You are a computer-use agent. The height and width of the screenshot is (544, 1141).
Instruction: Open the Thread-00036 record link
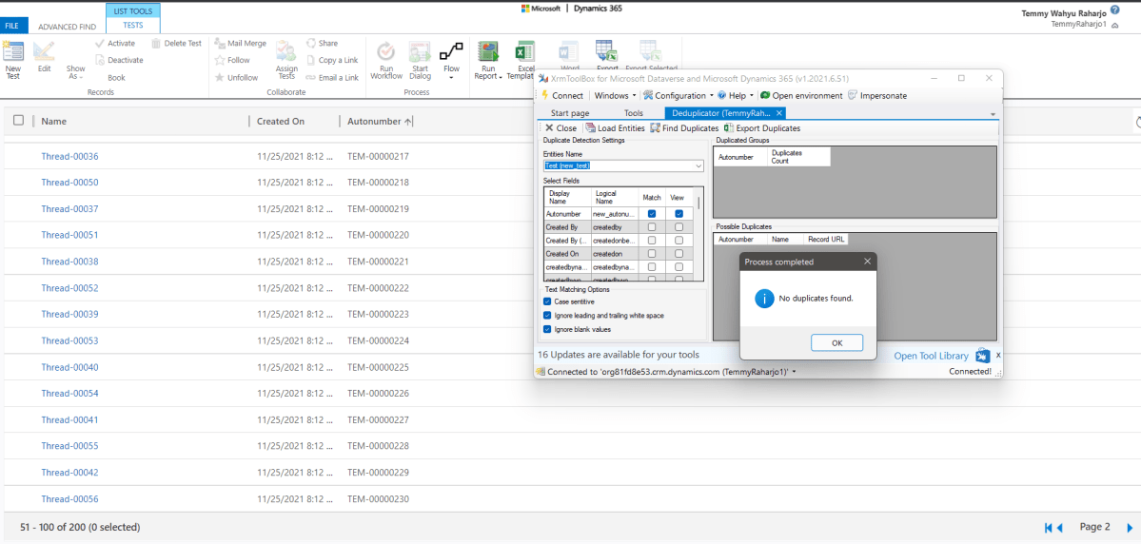[69, 156]
